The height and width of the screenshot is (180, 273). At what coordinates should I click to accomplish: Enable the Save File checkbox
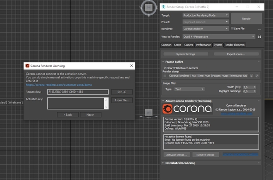point(232,29)
